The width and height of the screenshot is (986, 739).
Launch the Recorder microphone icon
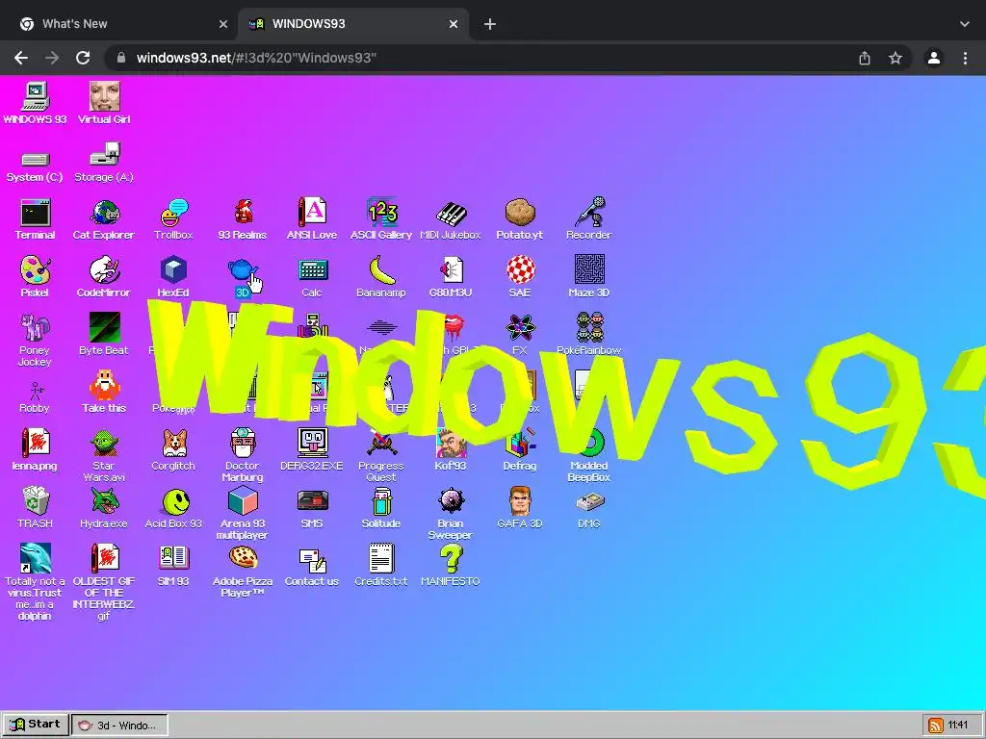[589, 212]
